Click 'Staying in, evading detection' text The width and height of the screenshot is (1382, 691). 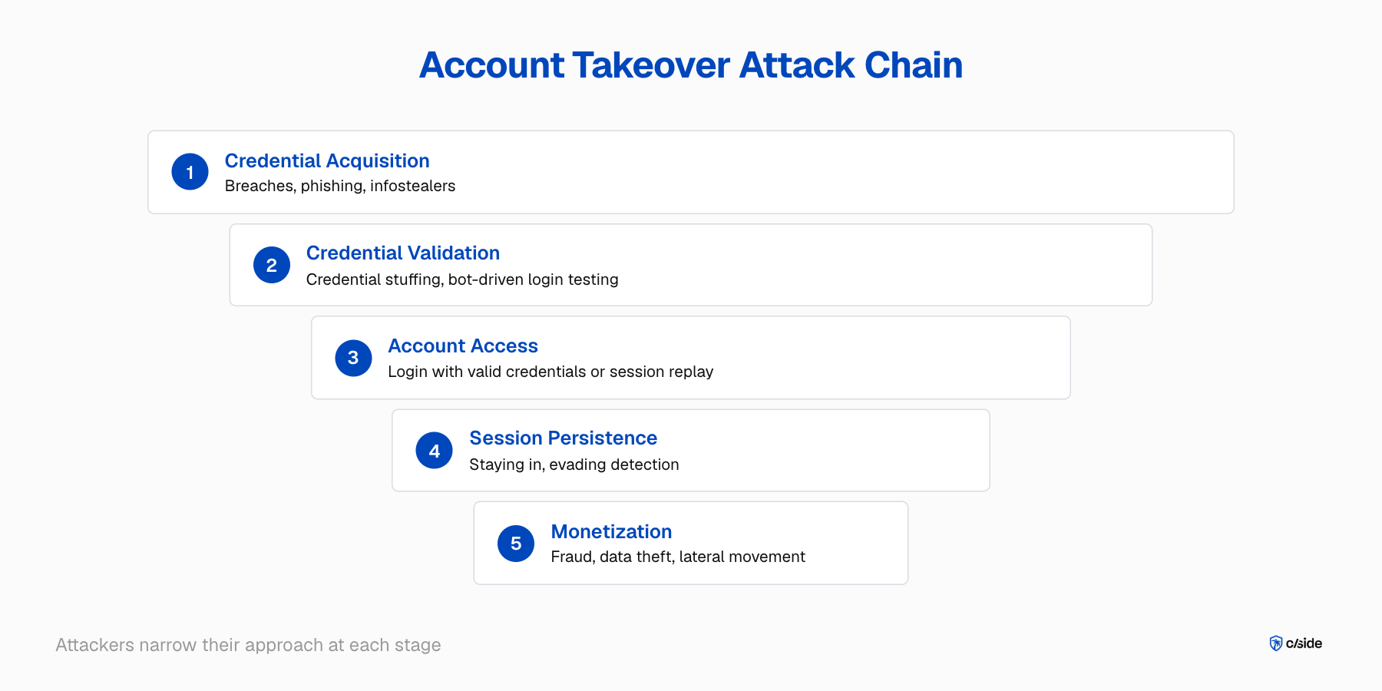(574, 465)
